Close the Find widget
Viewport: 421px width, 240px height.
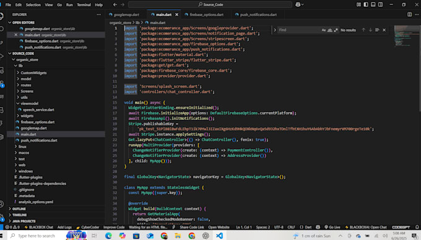coord(384,30)
